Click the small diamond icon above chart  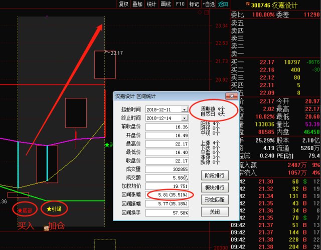200,12
